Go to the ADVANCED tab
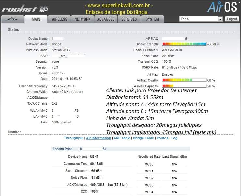 106,19
